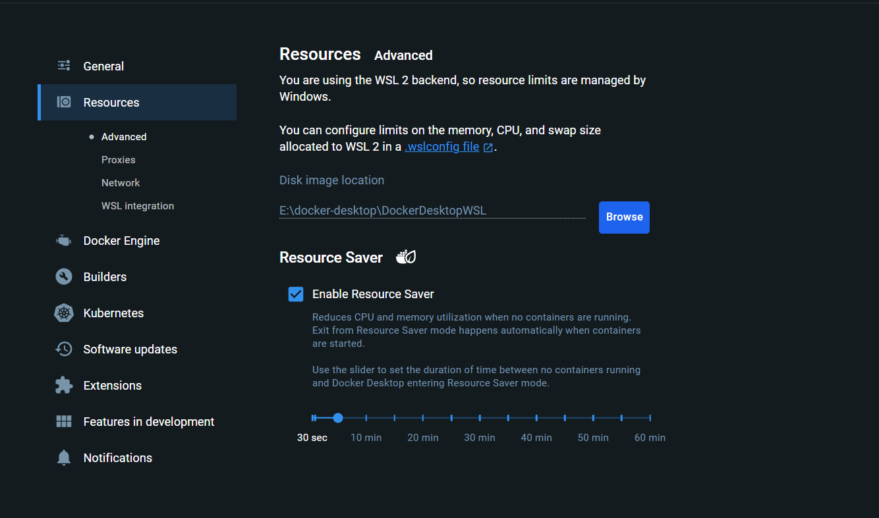
Task: Click the 50 min slider label
Action: pyautogui.click(x=593, y=438)
